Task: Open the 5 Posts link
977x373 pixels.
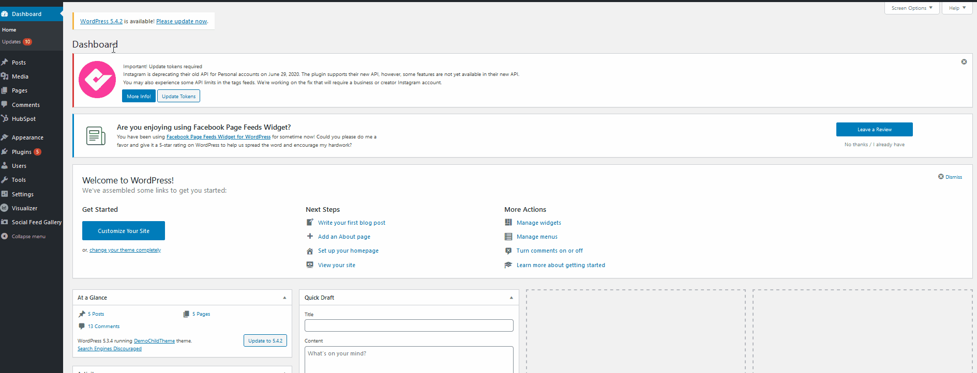Action: click(x=96, y=314)
